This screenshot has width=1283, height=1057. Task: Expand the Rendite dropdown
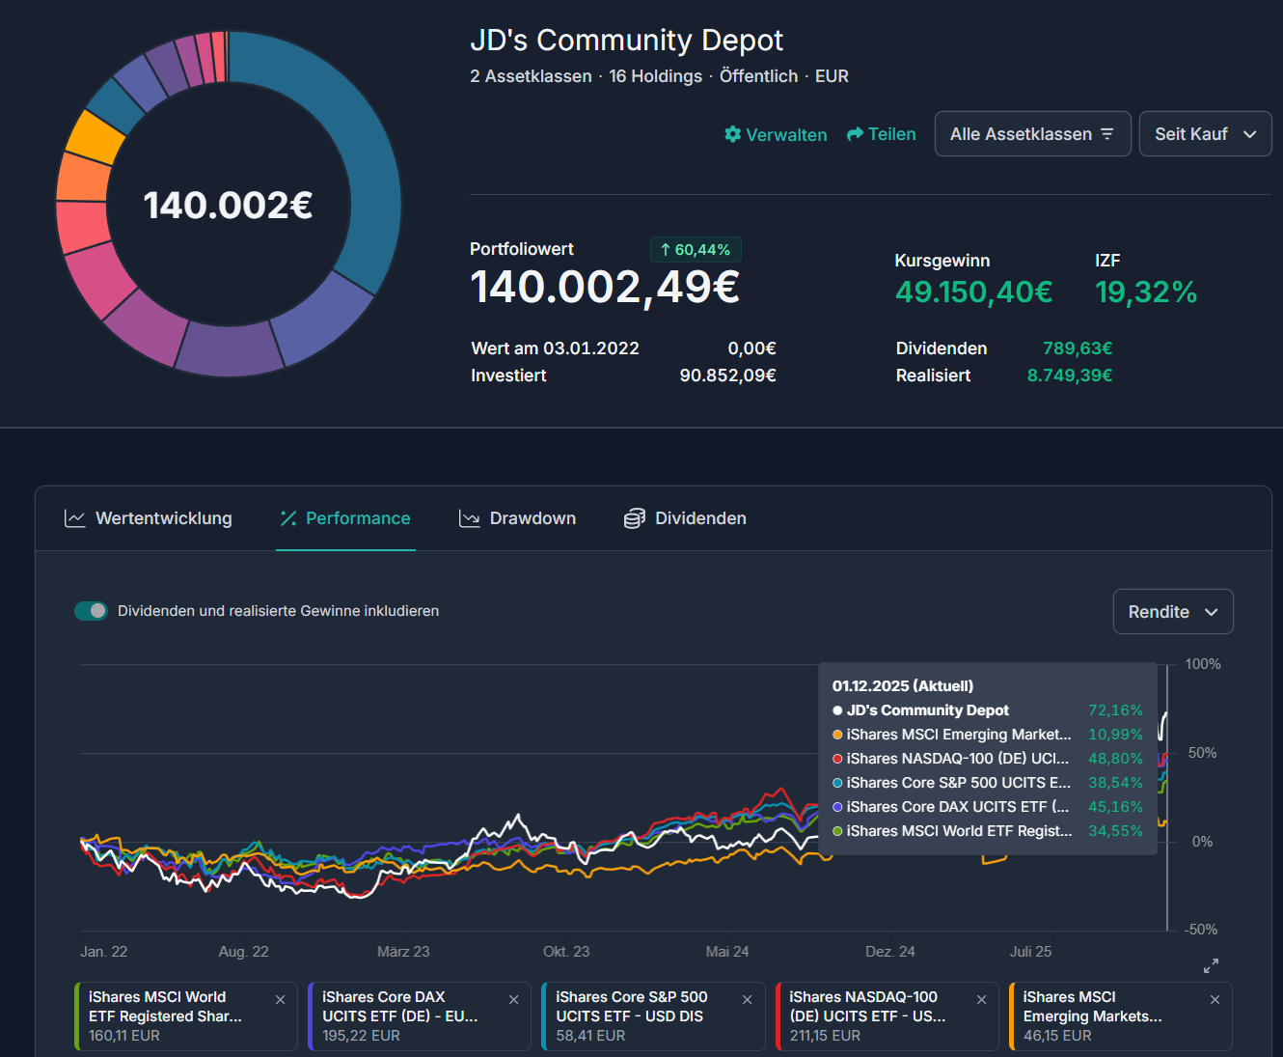tap(1172, 612)
